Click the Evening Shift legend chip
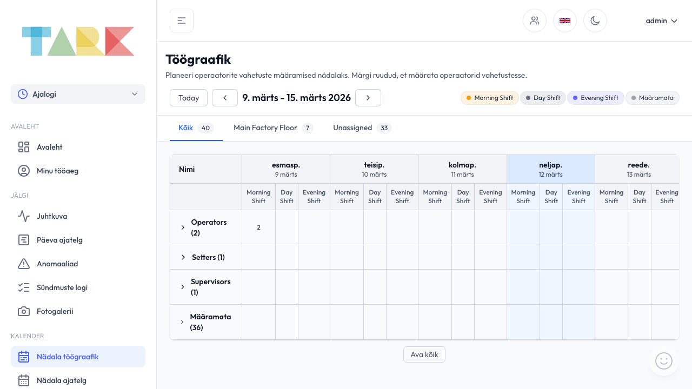The image size is (692, 389). [x=596, y=98]
